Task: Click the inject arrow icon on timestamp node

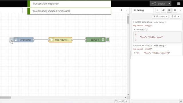Action: 16,40
